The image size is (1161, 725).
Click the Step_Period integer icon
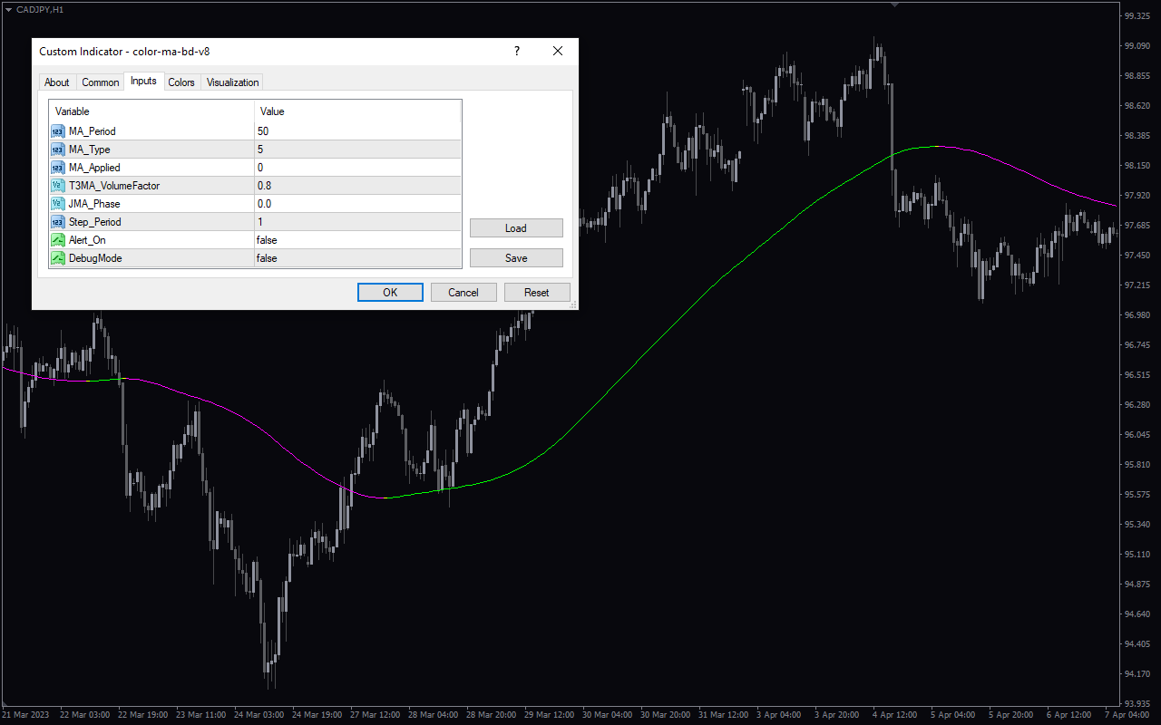pyautogui.click(x=58, y=222)
